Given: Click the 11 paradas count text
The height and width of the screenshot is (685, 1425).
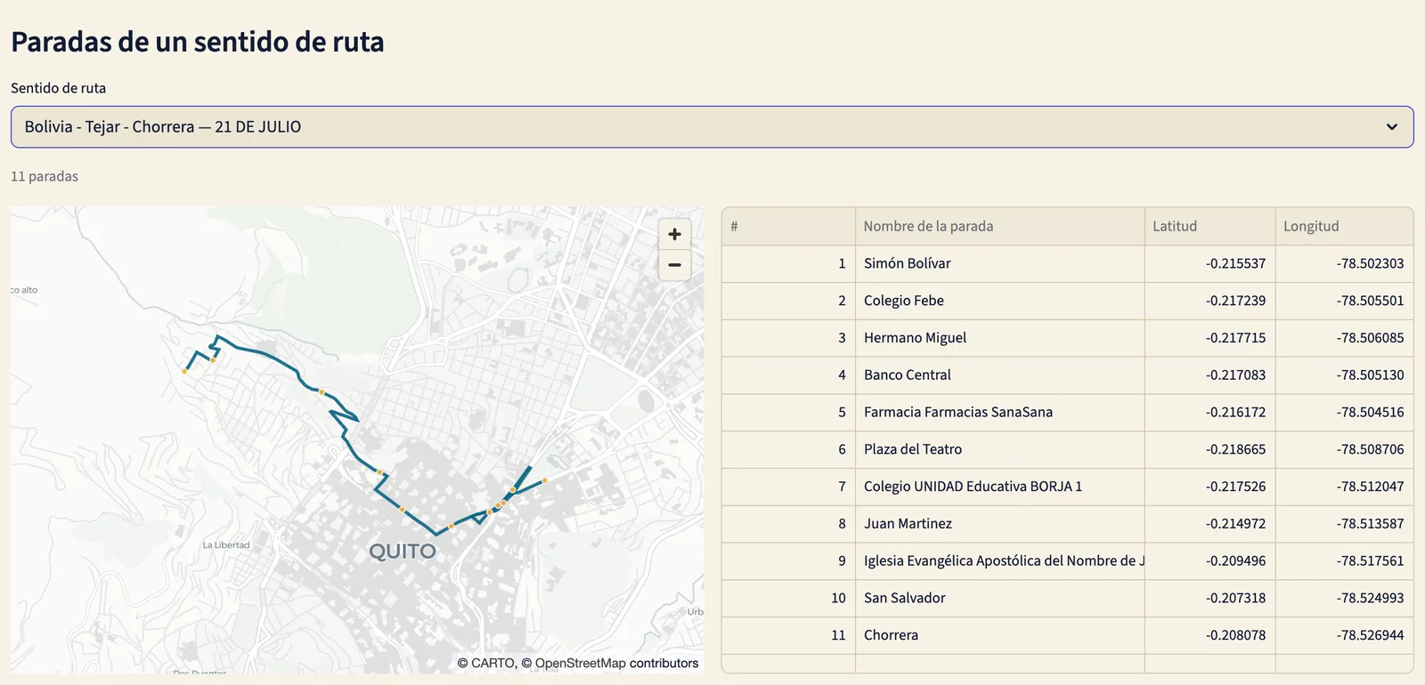Looking at the screenshot, I should (x=45, y=176).
